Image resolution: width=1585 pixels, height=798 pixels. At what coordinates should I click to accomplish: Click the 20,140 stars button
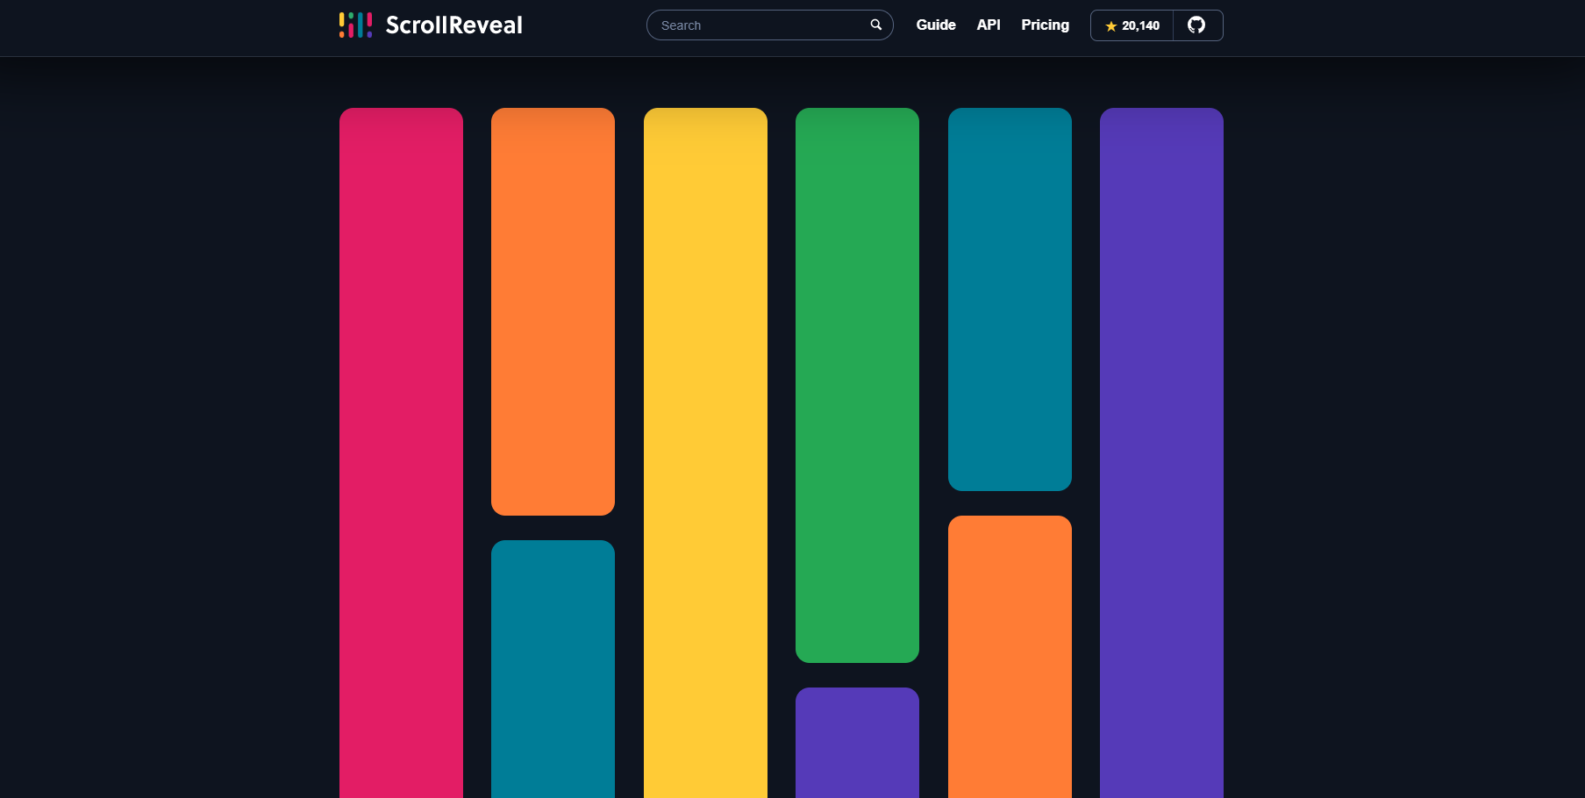[1132, 25]
